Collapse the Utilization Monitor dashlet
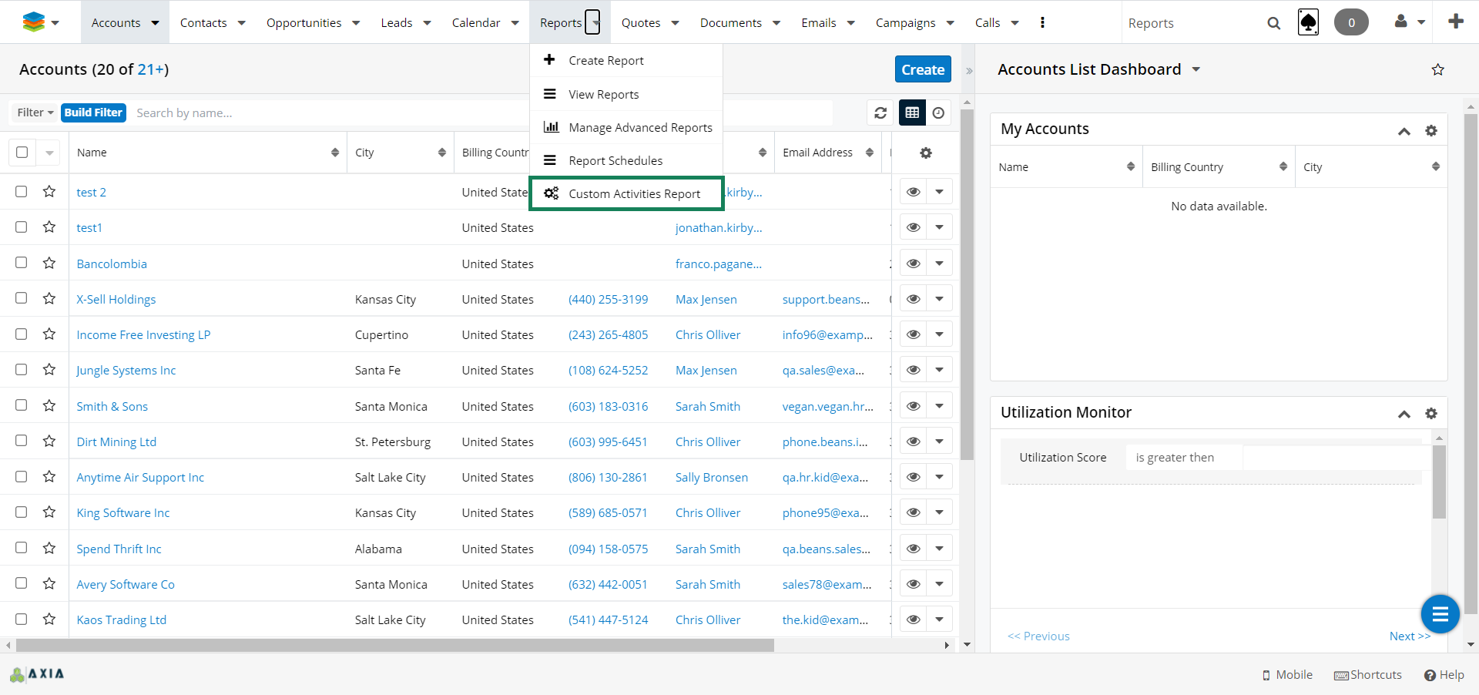Screen dimensions: 1479x695 point(1404,415)
